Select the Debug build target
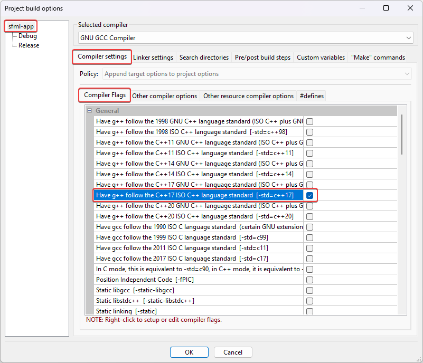 pos(27,35)
